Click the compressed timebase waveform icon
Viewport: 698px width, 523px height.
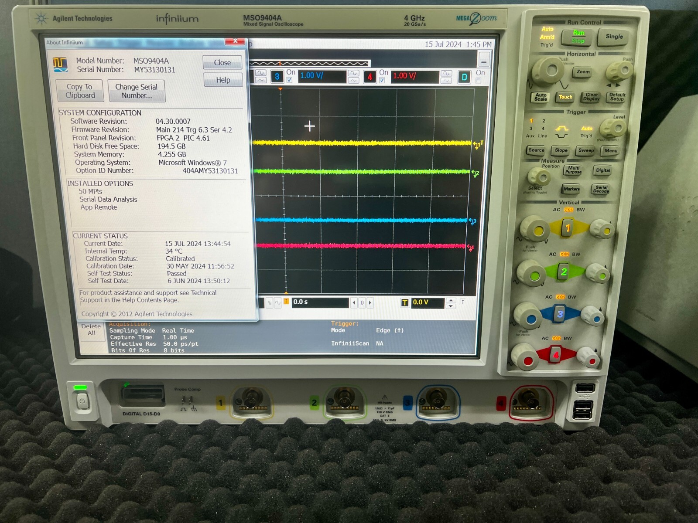(269, 302)
